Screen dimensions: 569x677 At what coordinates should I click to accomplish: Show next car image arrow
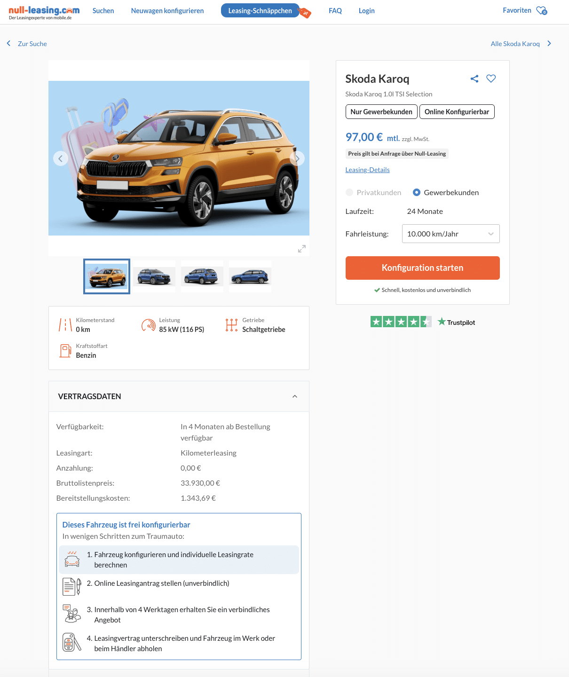(297, 158)
